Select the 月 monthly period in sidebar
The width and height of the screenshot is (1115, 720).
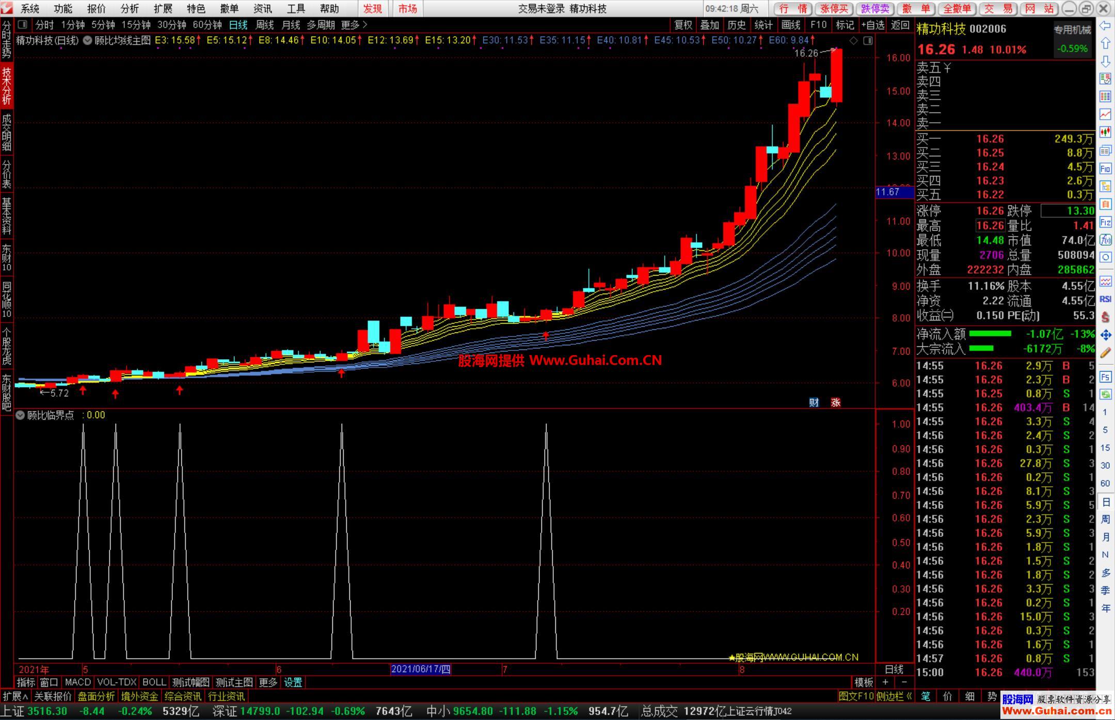pyautogui.click(x=1105, y=537)
